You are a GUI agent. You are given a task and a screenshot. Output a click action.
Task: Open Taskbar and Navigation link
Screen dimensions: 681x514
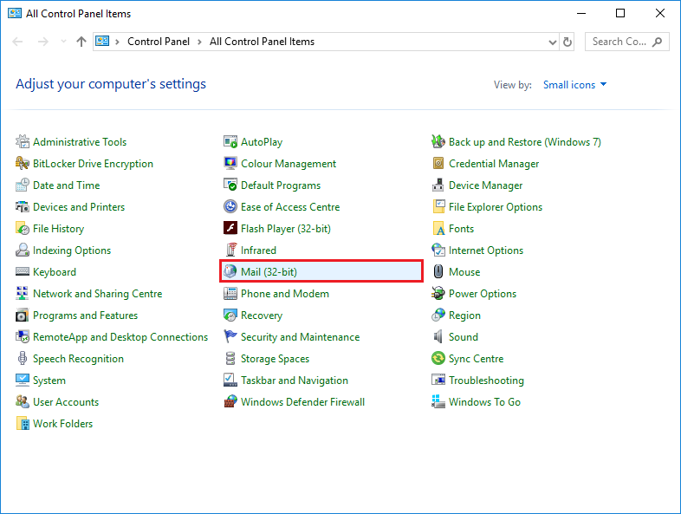click(x=295, y=381)
